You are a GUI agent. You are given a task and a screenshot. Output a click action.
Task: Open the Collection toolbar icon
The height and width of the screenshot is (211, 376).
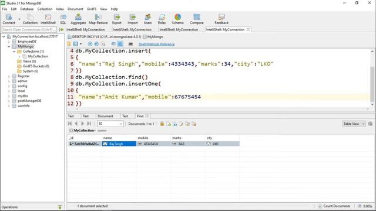(x=30, y=19)
